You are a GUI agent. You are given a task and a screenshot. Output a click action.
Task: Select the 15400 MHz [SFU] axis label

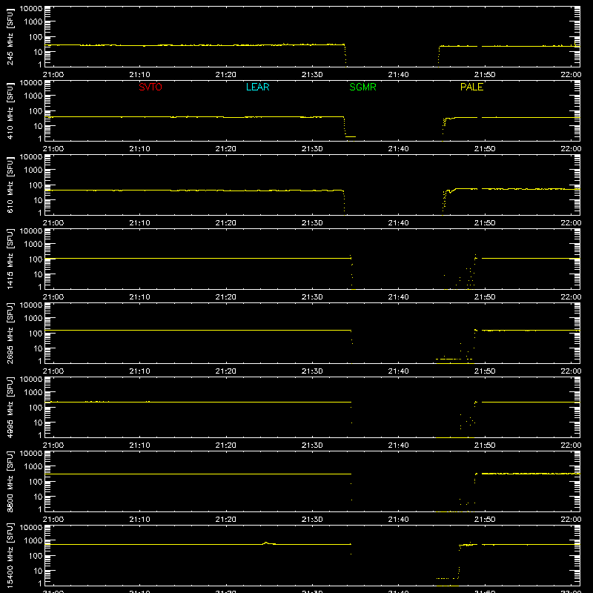(10, 556)
